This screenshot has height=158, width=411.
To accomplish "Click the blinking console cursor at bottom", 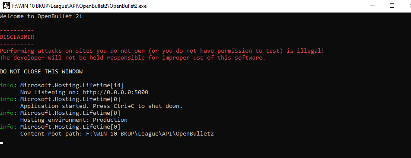I will pos(2,143).
